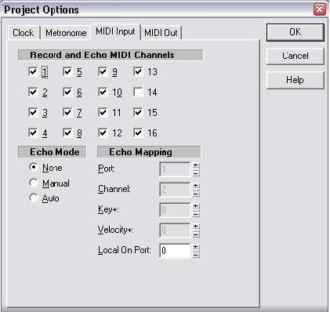Select None echo mode
Screen dimensions: 330x312
coord(34,167)
